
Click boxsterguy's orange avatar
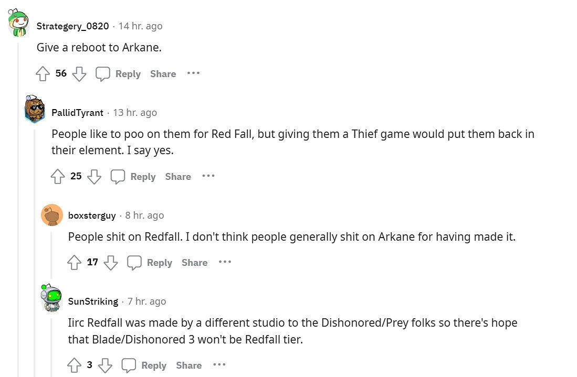pyautogui.click(x=52, y=216)
